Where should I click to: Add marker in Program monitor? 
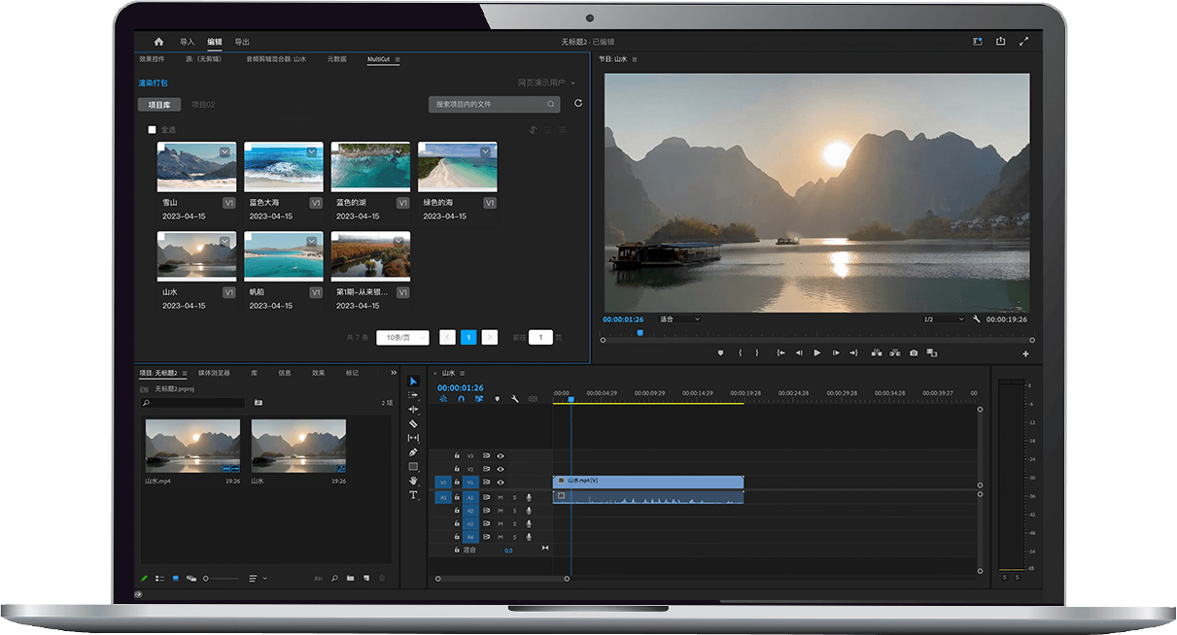pos(720,352)
